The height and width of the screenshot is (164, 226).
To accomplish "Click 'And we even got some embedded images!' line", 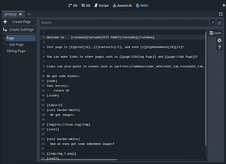I will pyautogui.click(x=82, y=144).
